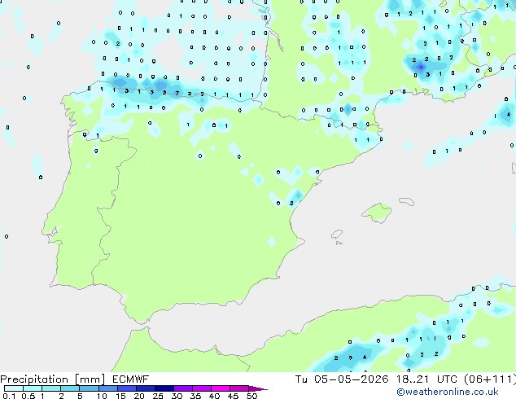This screenshot has height=399, width=516.
Task: Select the legend swatch between 10 and 15
Action: coord(107,388)
